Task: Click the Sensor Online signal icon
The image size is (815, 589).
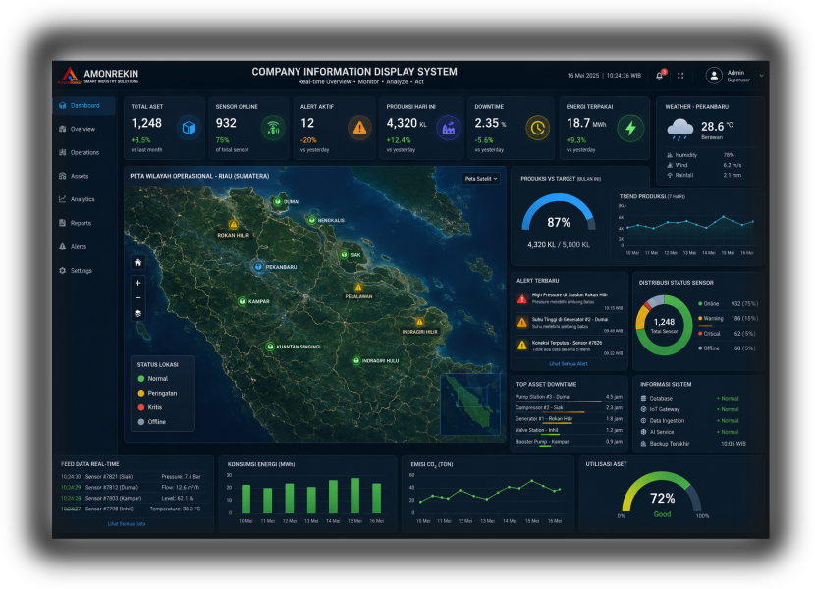Action: [273, 128]
